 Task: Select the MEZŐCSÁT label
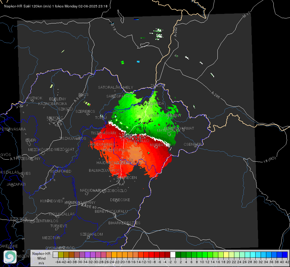coord(64,149)
